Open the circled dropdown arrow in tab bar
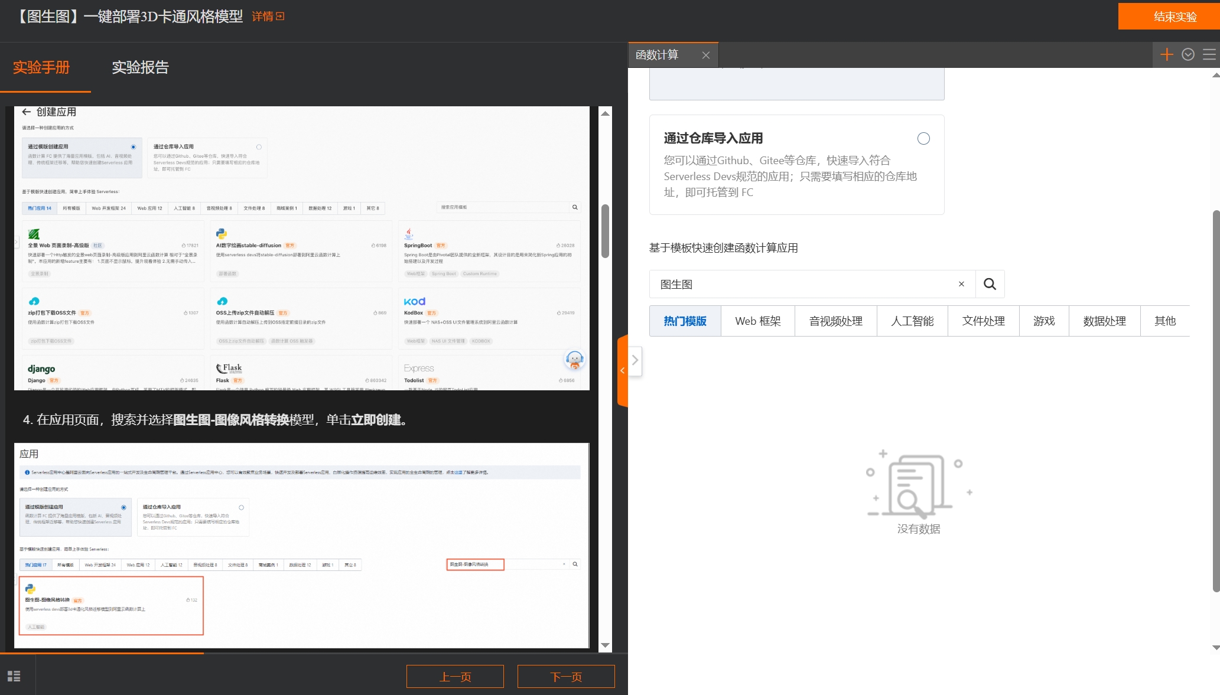The width and height of the screenshot is (1220, 695). pos(1188,54)
